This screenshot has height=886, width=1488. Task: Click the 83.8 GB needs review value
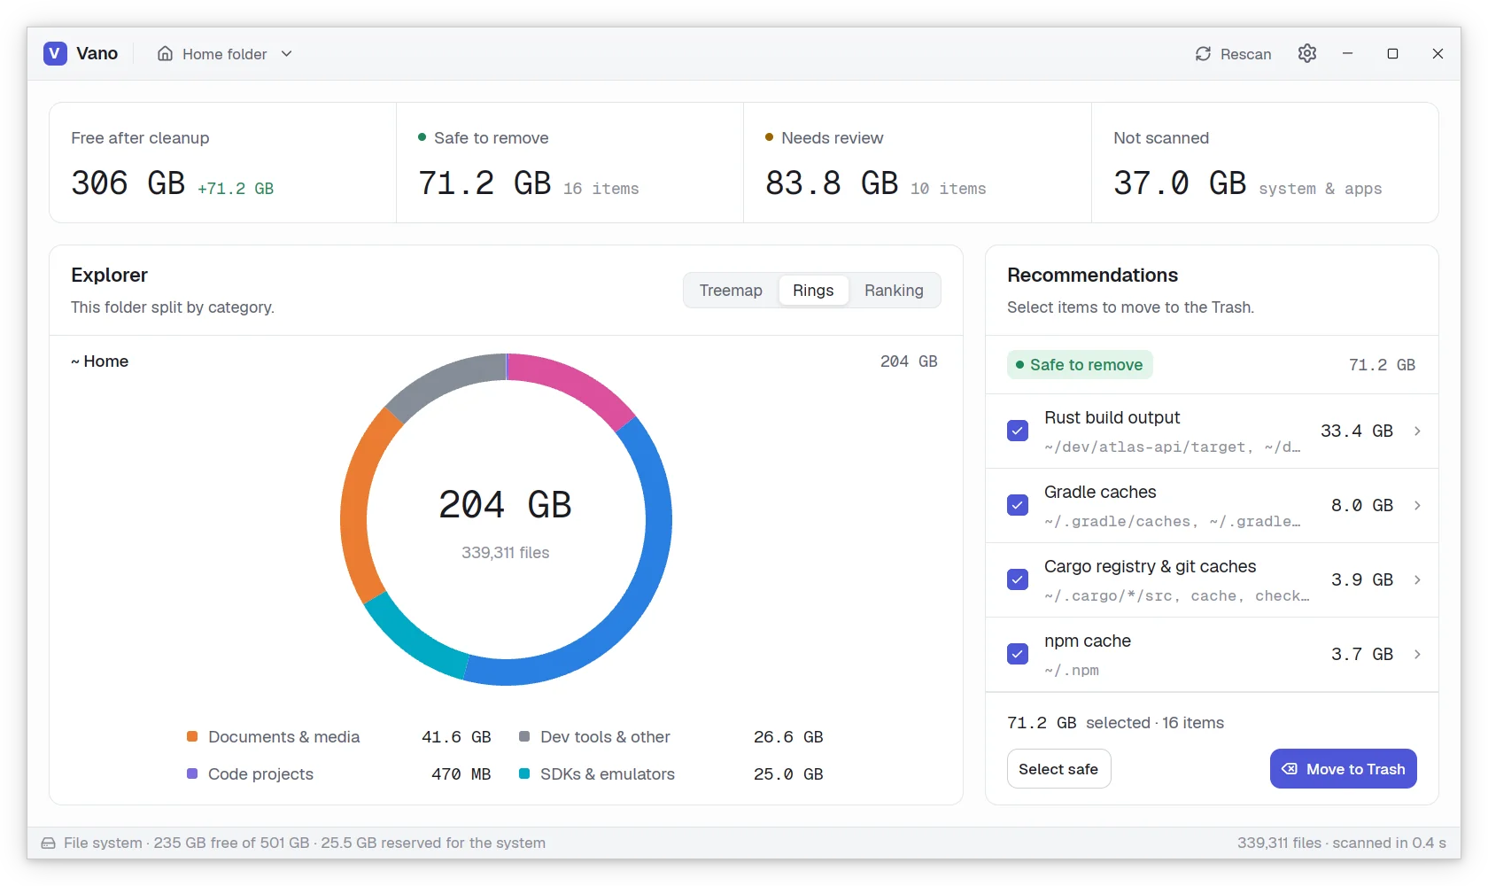[832, 183]
